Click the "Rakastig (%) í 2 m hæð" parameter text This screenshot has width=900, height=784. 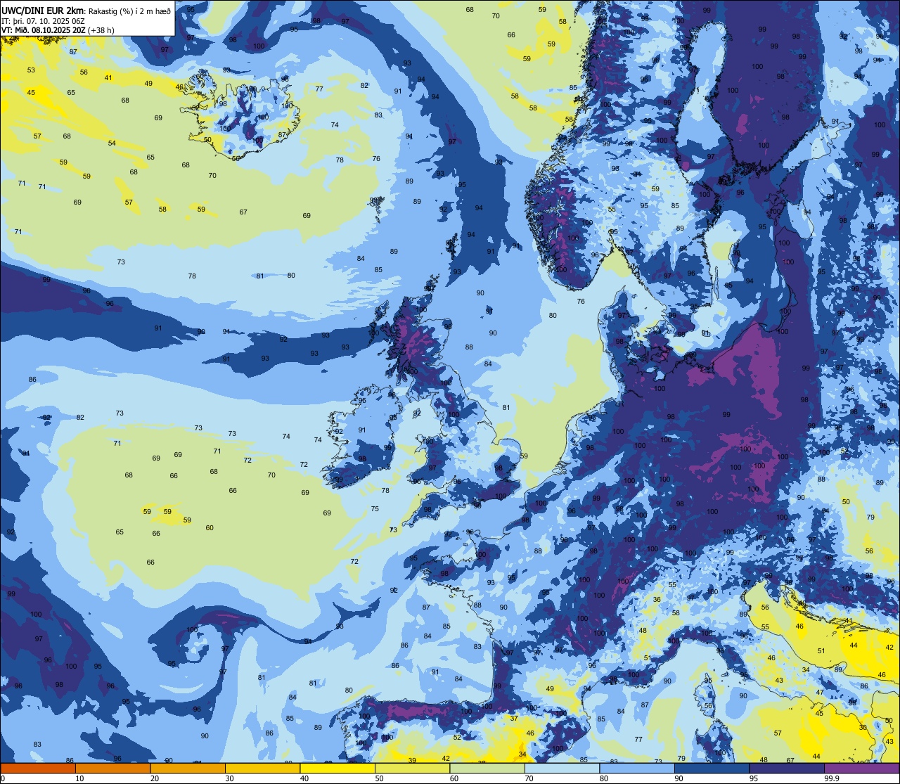click(129, 11)
